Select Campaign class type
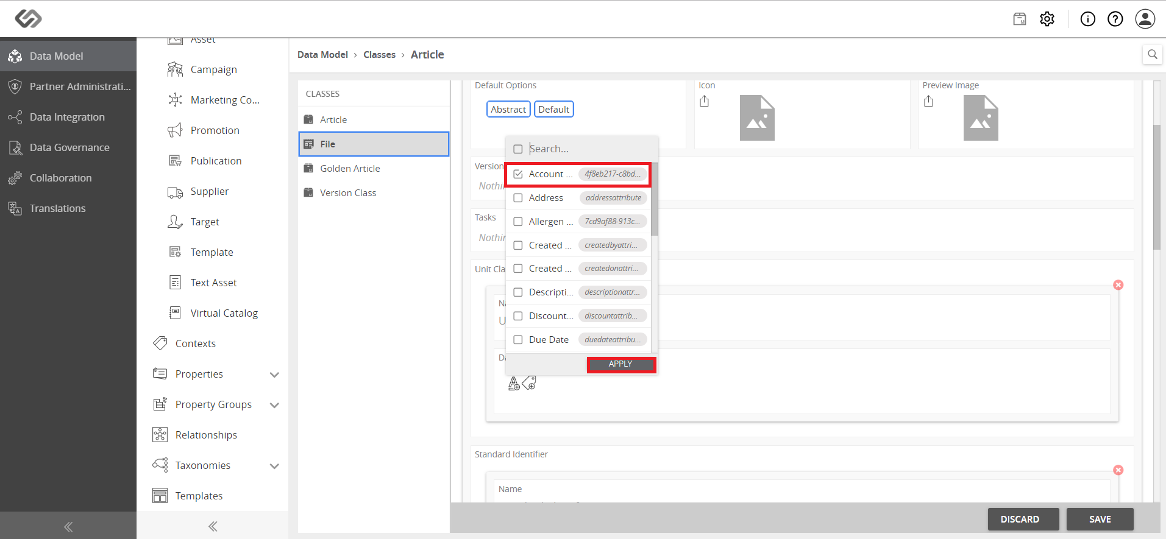This screenshot has width=1166, height=539. (213, 69)
